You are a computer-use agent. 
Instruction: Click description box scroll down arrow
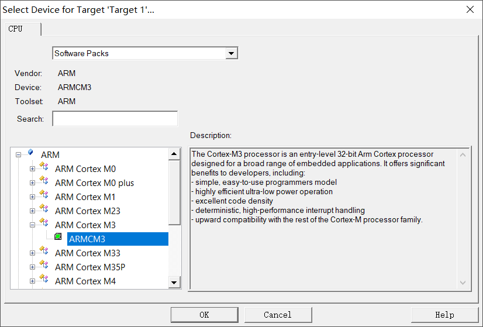coord(463,283)
